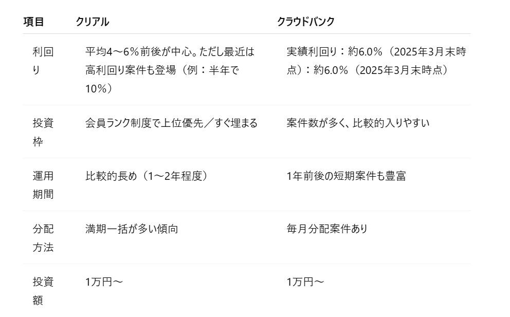Click the 10%) text in クリアル yield cell
Screen dimensions: 510x317
pyautogui.click(x=99, y=89)
